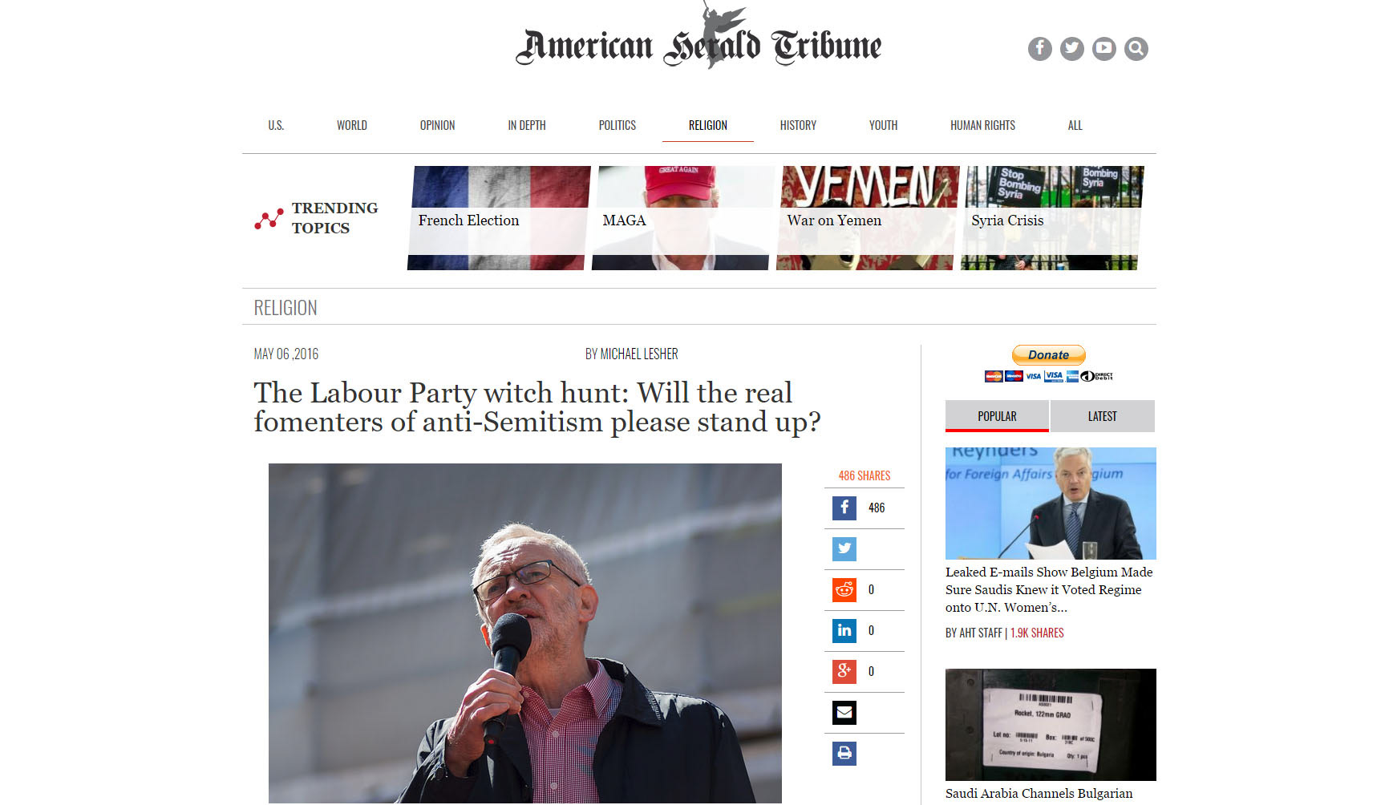Click the search magnifier icon

(x=1136, y=49)
